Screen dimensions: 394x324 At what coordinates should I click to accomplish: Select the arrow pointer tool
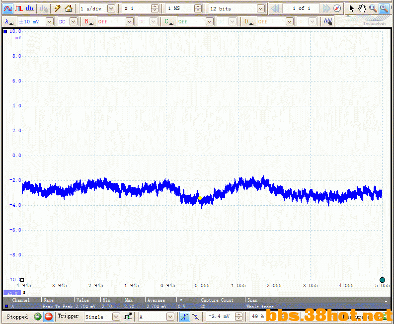[351, 9]
